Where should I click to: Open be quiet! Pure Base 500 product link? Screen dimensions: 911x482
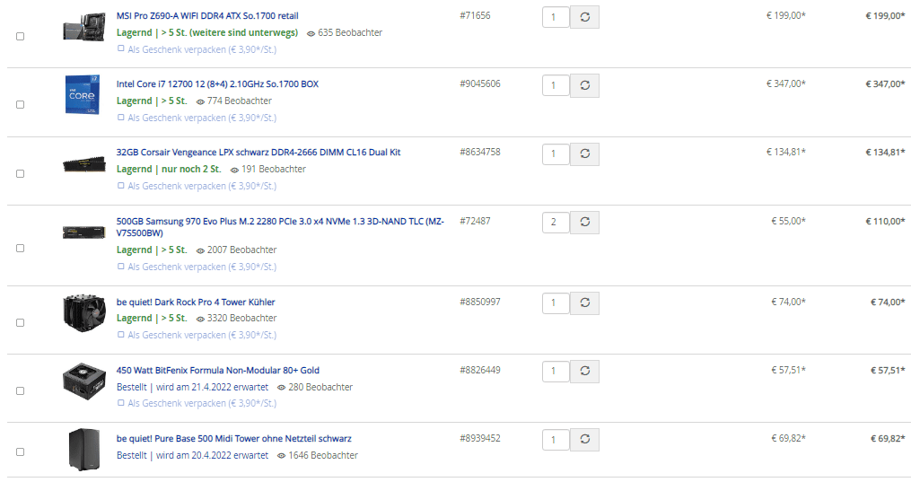234,439
